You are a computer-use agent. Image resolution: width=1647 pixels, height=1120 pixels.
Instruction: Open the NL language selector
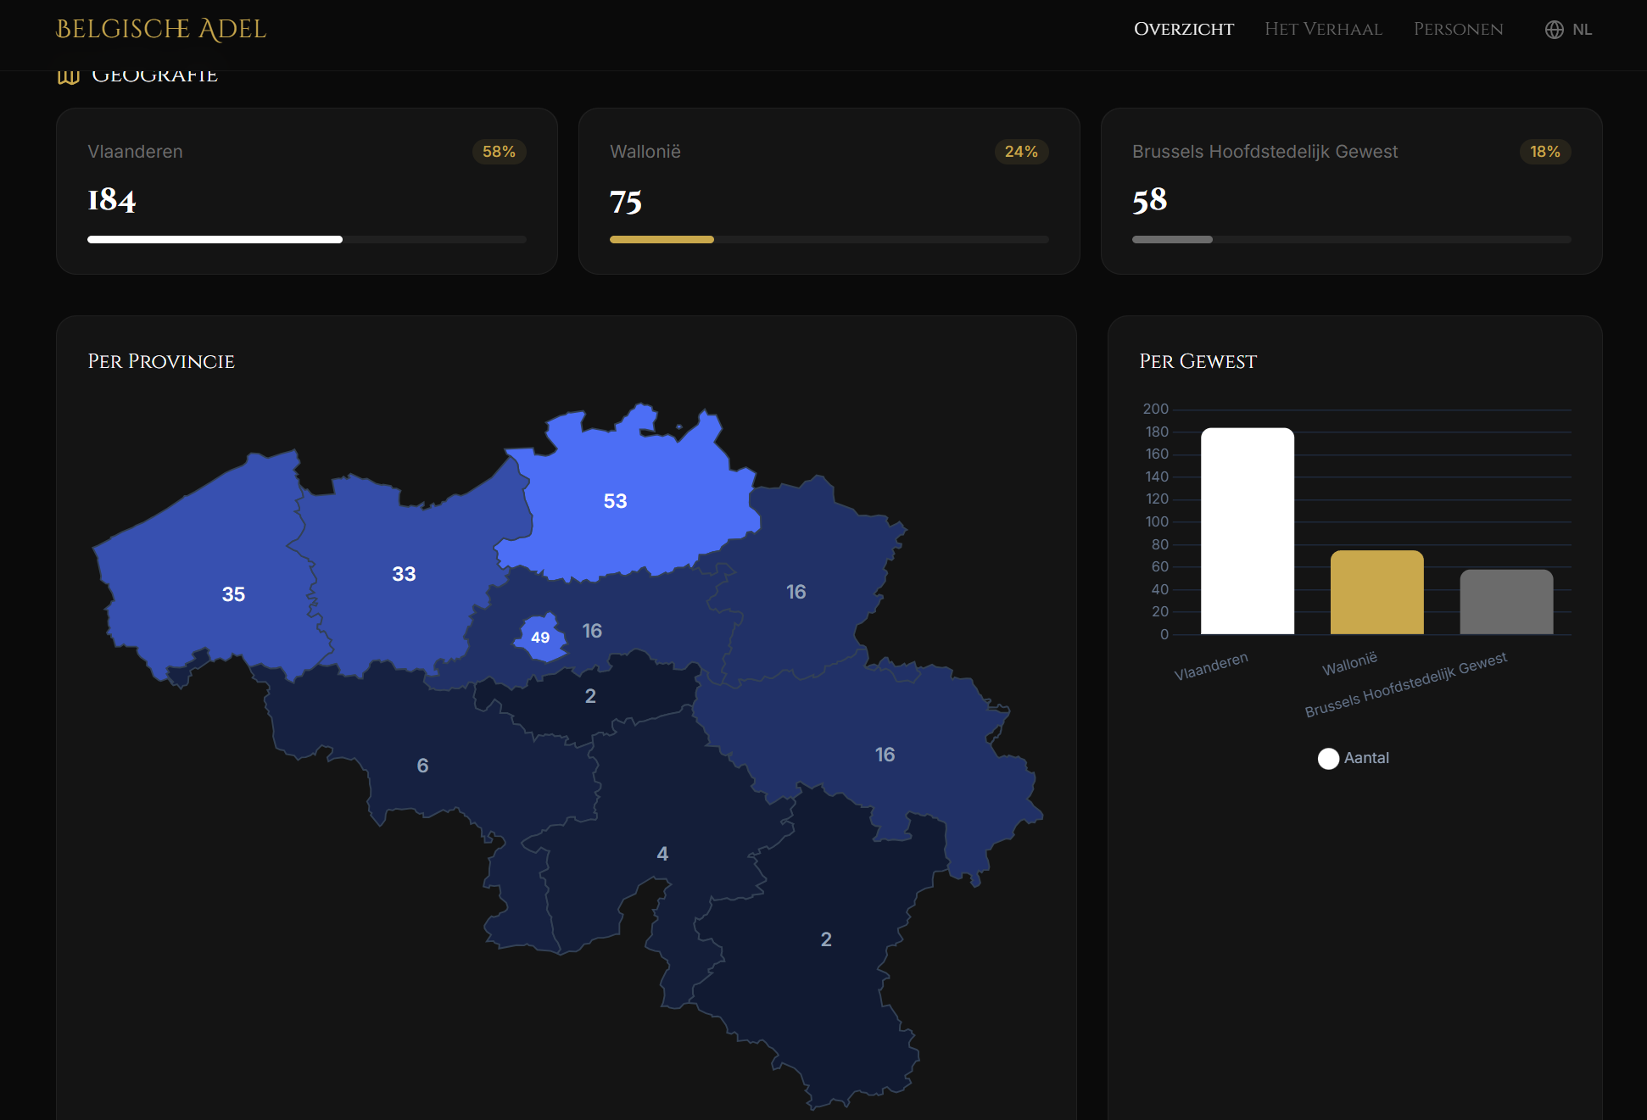coord(1581,30)
